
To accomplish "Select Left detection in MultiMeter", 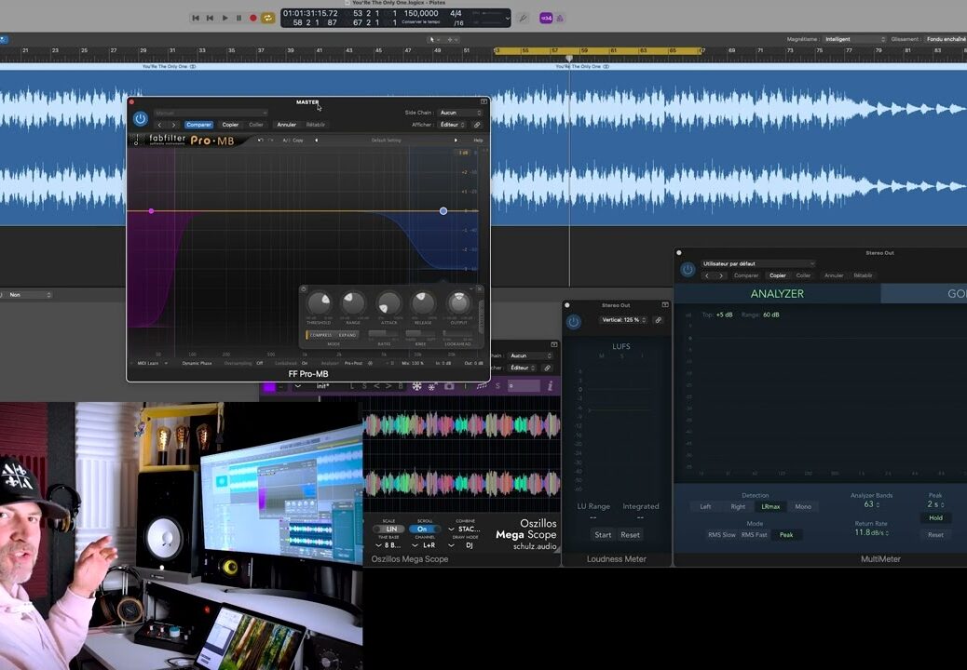I will (705, 507).
